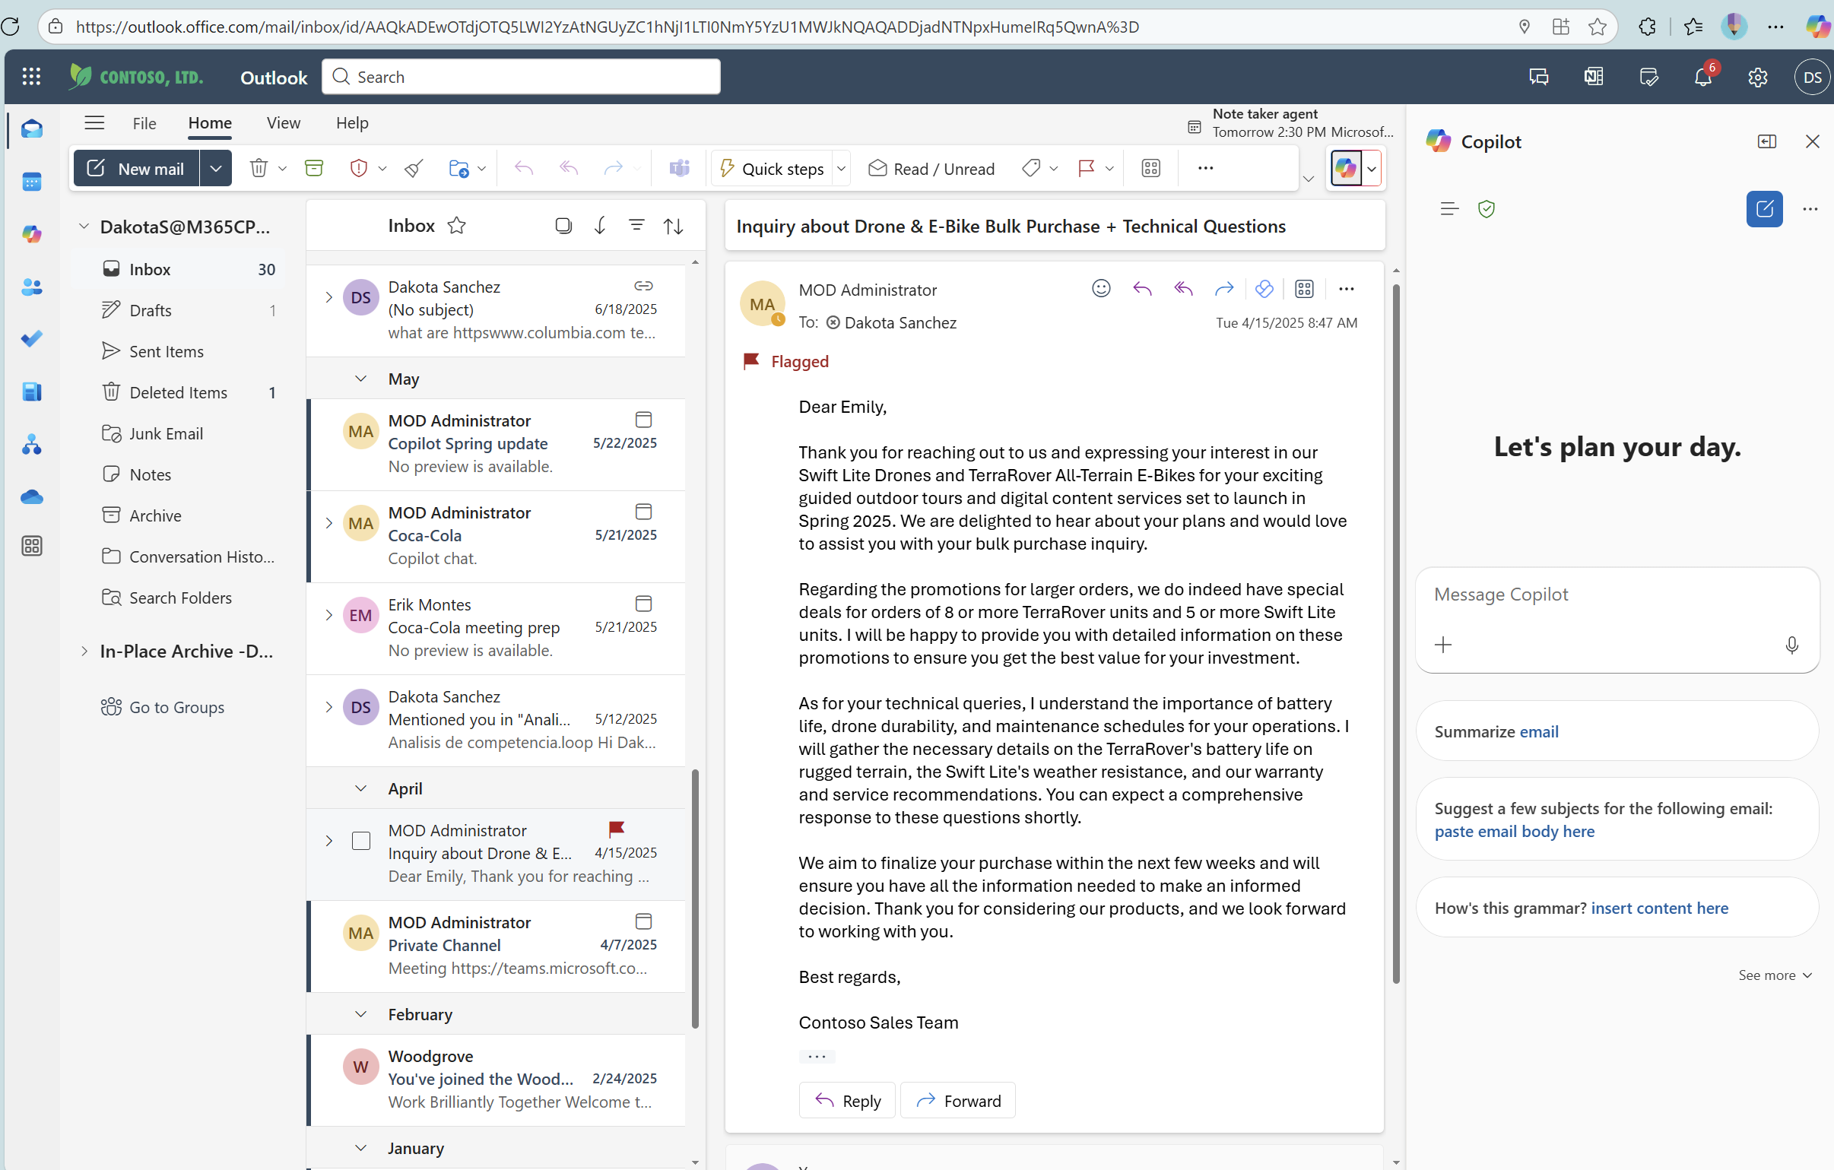Check the box beside the Inquiry about Drone email
The image size is (1834, 1170).
coord(361,841)
